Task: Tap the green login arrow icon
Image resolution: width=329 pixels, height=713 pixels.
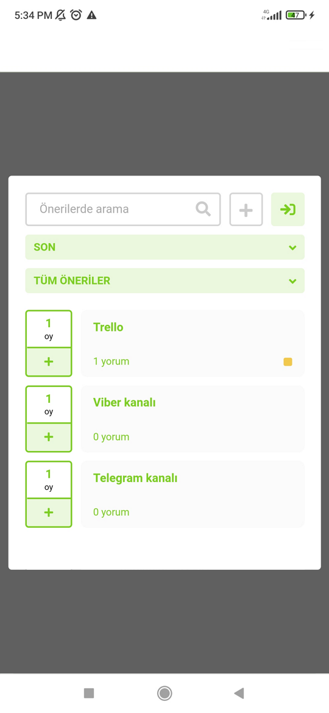Action: pyautogui.click(x=288, y=209)
